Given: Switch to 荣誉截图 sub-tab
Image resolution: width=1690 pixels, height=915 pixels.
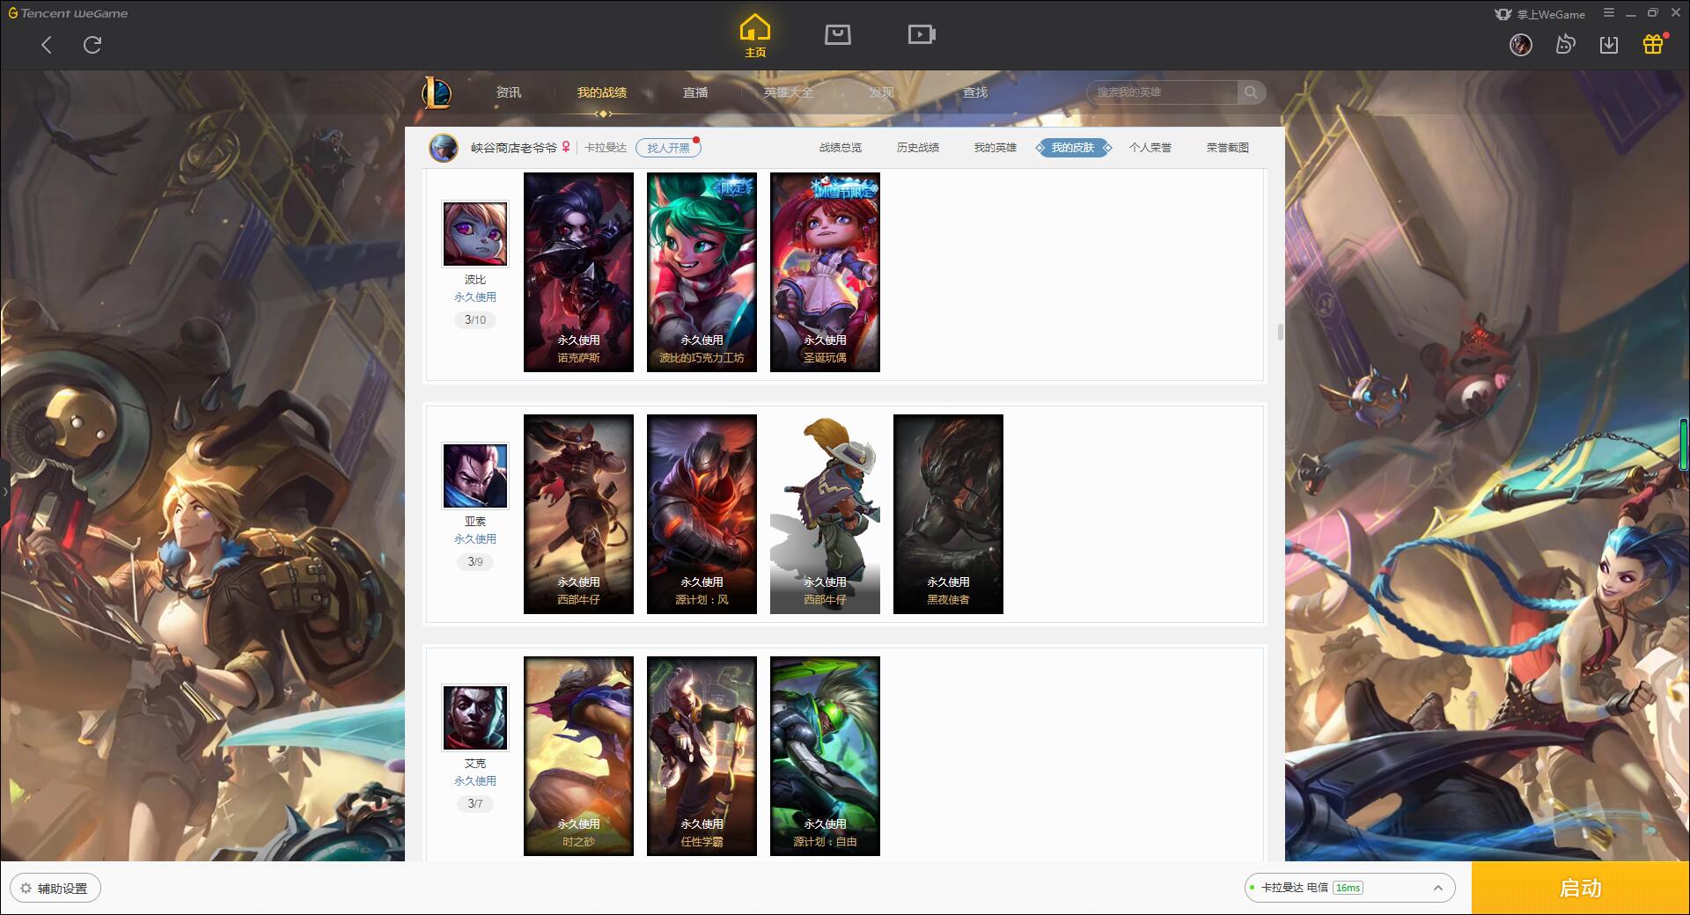Looking at the screenshot, I should 1228,148.
